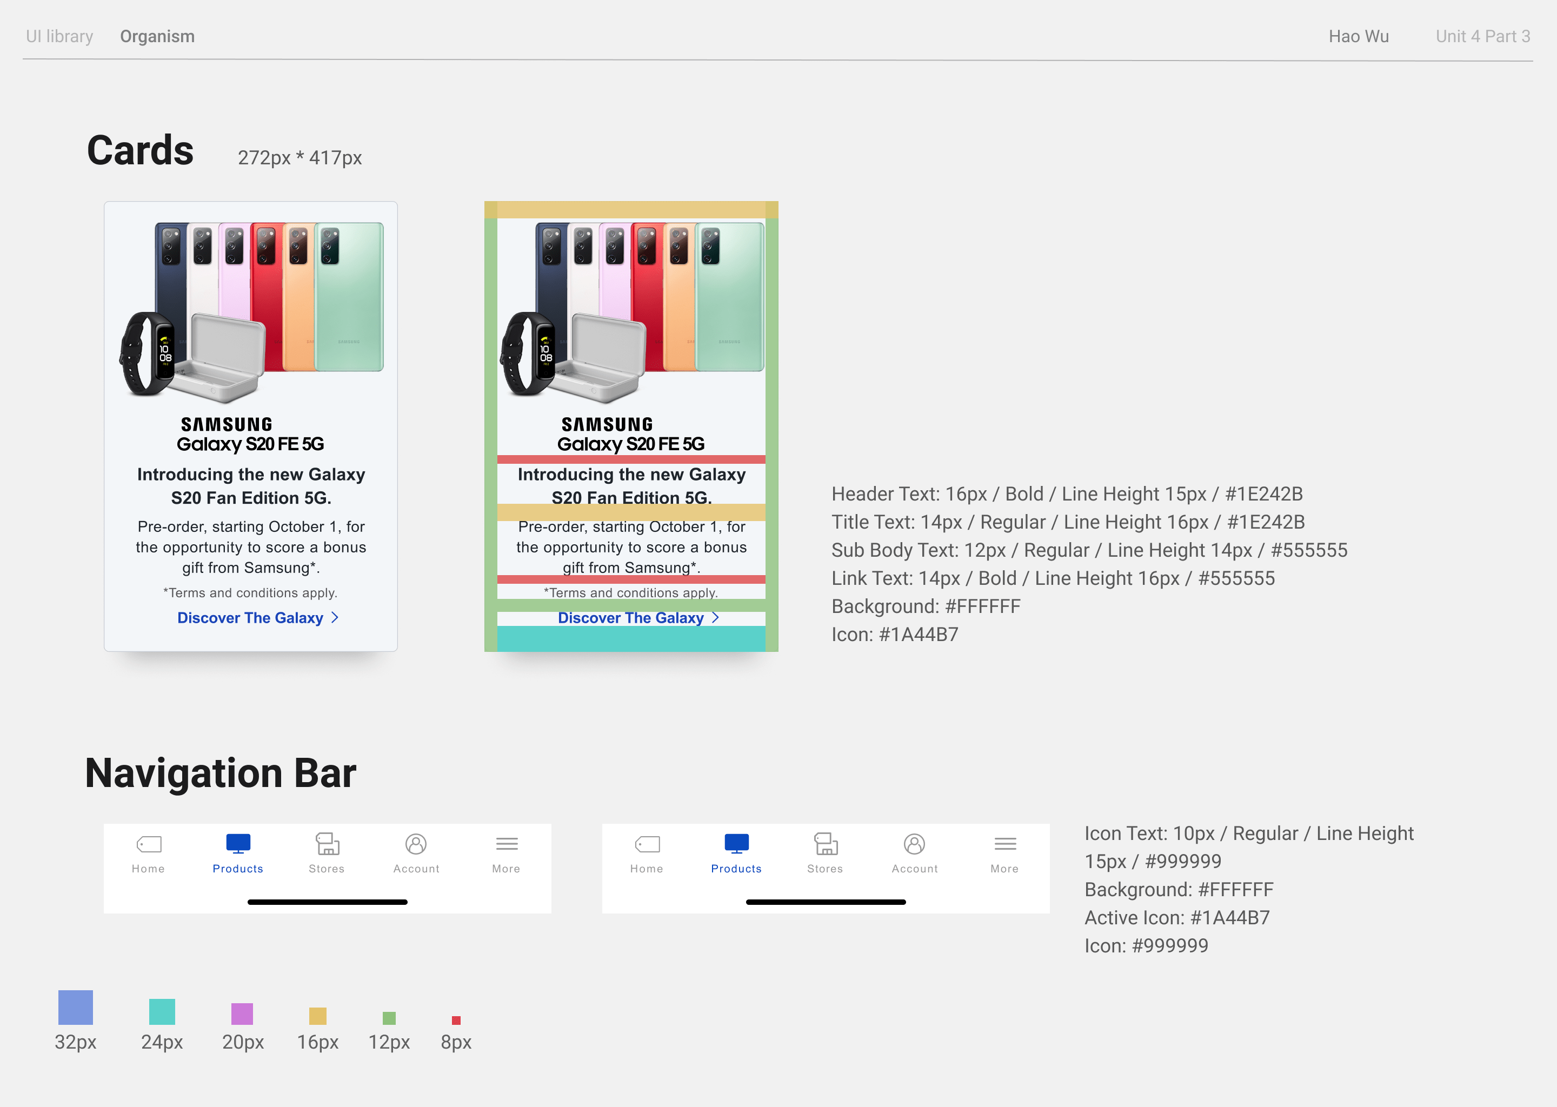The height and width of the screenshot is (1107, 1557).
Task: Open Stores icon in right navigation bar
Action: click(826, 844)
